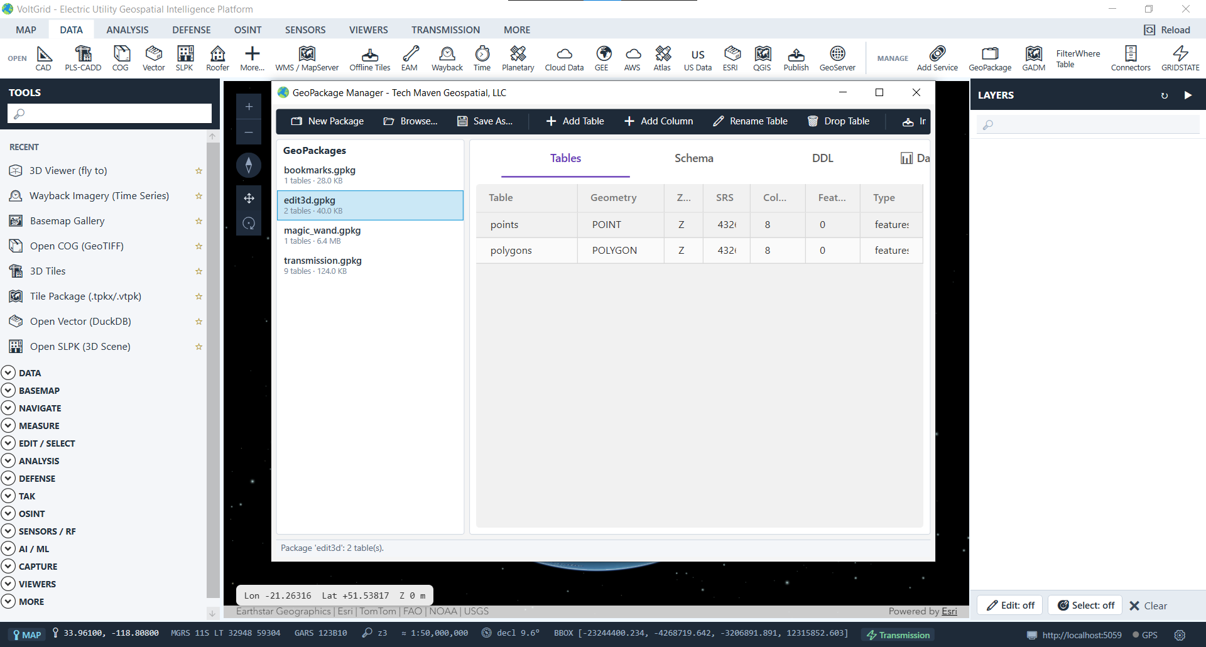This screenshot has width=1206, height=647.
Task: Open GADM boundaries tool
Action: (x=1034, y=58)
